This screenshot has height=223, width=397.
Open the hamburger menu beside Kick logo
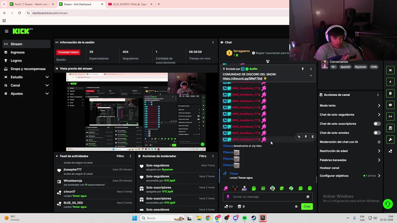[7, 31]
